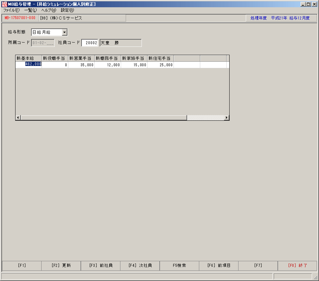Click the grid's left scroll arrow
The height and width of the screenshot is (281, 319).
(18, 117)
